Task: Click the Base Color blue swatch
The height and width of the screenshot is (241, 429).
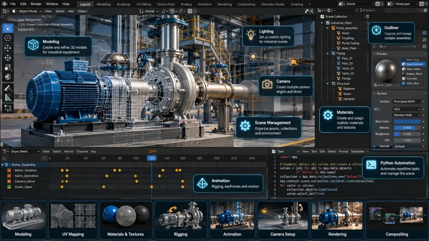Action: (x=407, y=121)
